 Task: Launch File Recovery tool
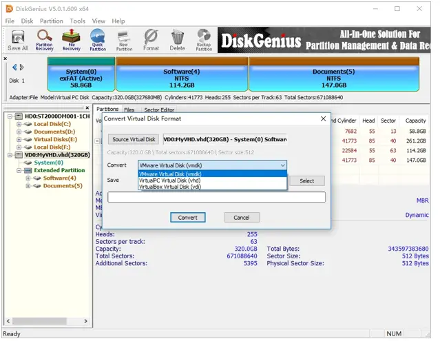pyautogui.click(x=72, y=41)
